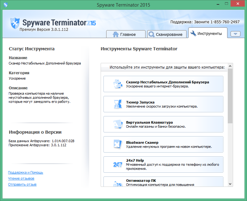Run the Bloatware Сканер tool

(163, 144)
